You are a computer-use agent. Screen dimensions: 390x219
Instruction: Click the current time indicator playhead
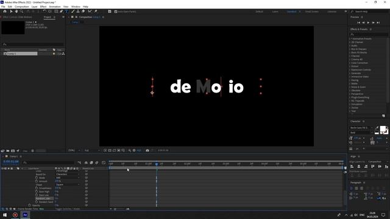click(157, 164)
